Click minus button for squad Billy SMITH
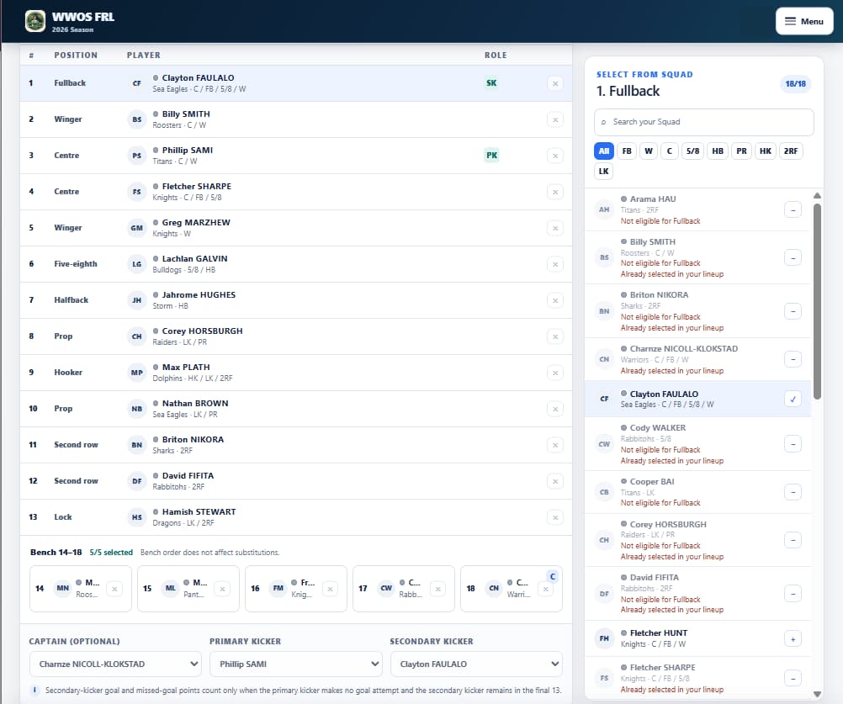 tap(793, 258)
